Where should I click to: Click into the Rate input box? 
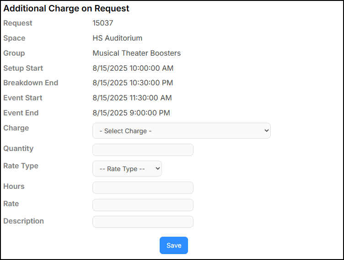[143, 205]
